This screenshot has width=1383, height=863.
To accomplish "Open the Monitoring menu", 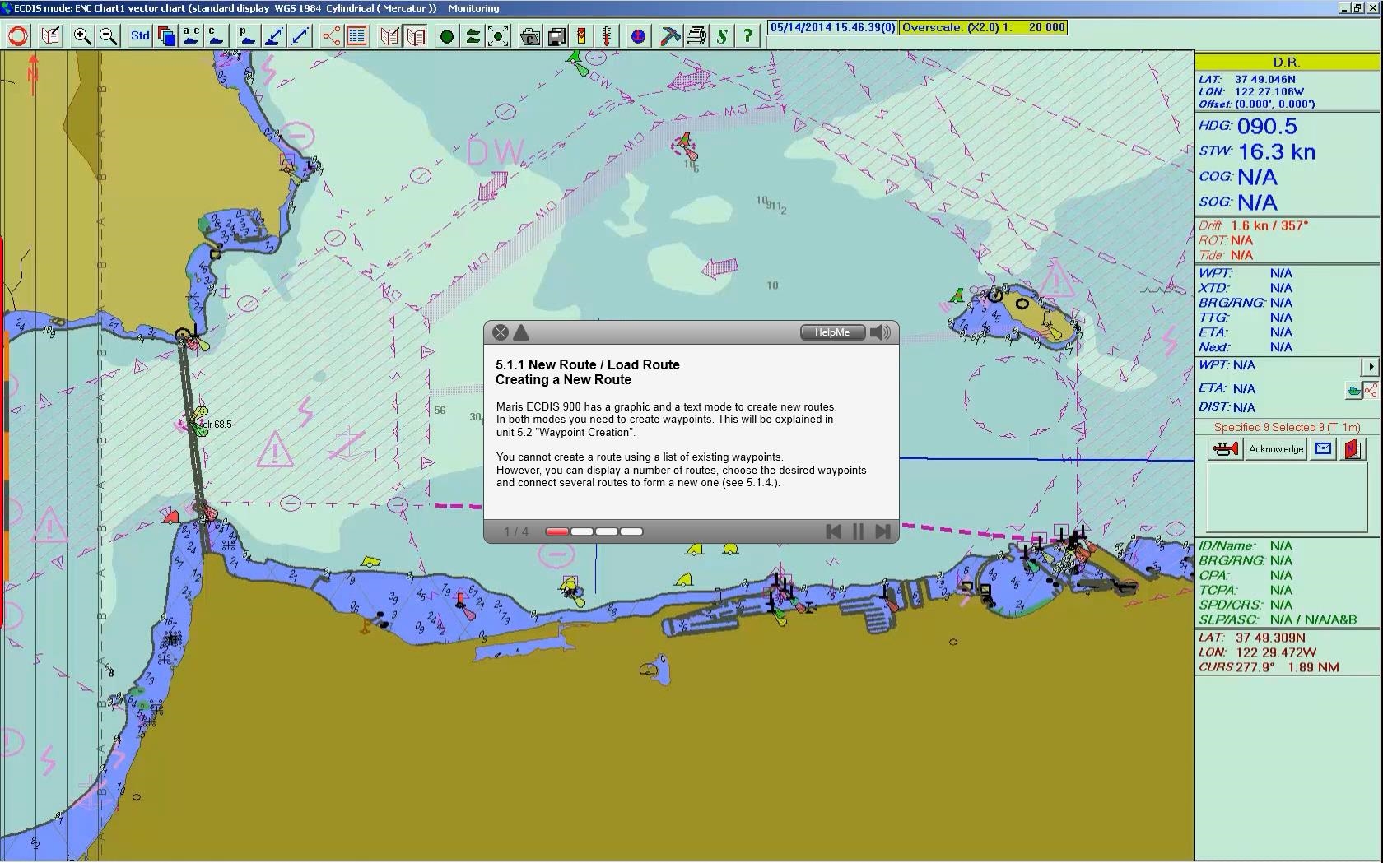I will click(473, 8).
